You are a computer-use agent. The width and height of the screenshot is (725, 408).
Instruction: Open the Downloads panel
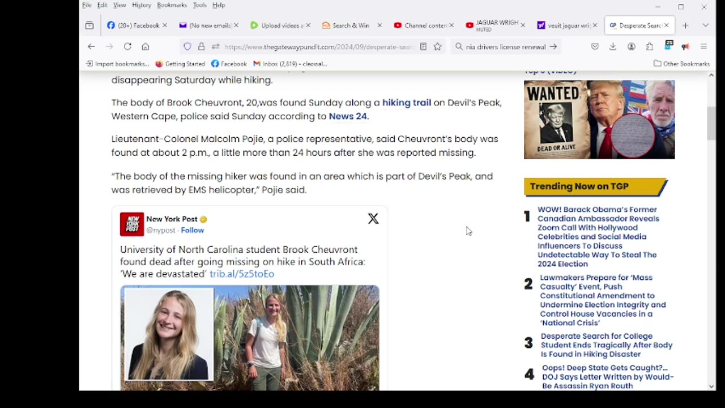613,46
